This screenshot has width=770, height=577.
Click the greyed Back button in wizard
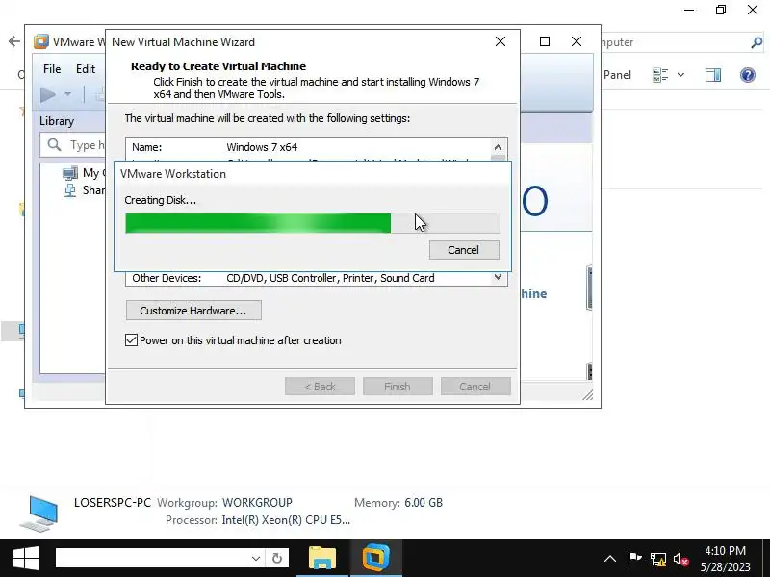coord(320,387)
